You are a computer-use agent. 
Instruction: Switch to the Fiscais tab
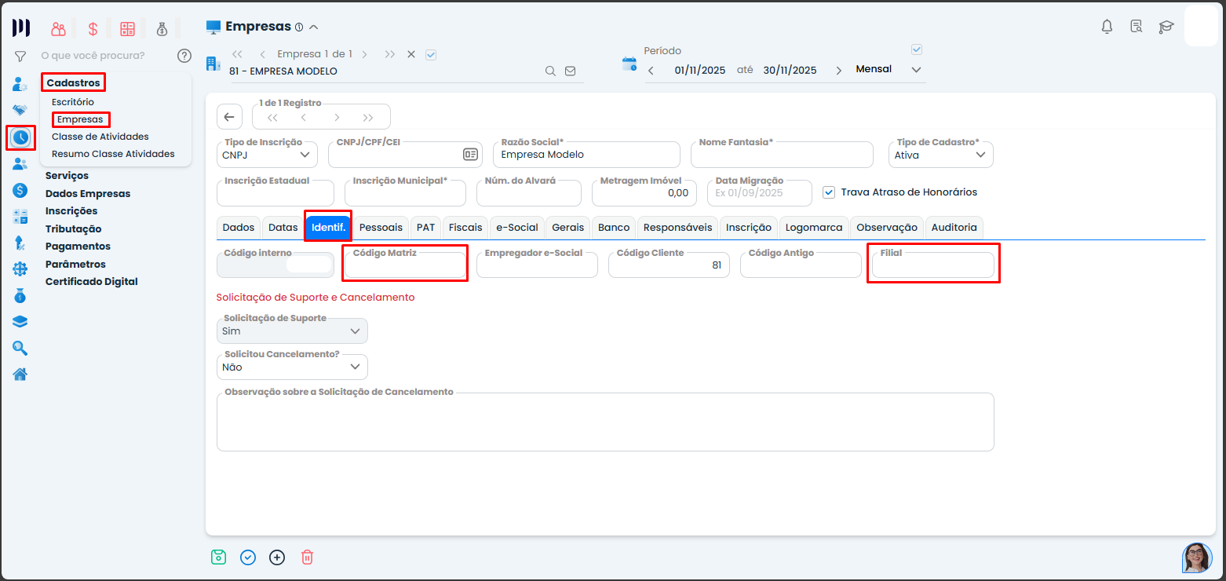tap(465, 227)
